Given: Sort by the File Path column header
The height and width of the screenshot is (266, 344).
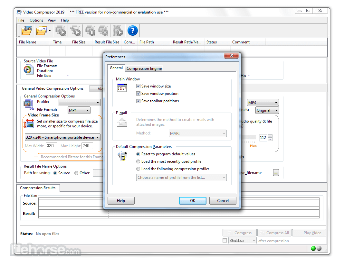Looking at the screenshot, I should pos(154,42).
